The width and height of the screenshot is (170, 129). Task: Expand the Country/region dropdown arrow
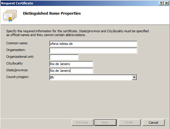coord(134,78)
